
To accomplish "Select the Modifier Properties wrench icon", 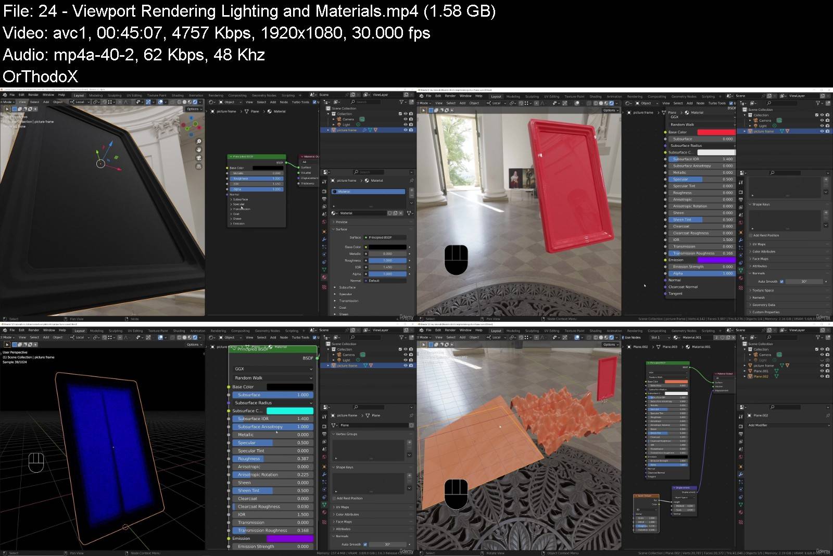I will point(324,238).
